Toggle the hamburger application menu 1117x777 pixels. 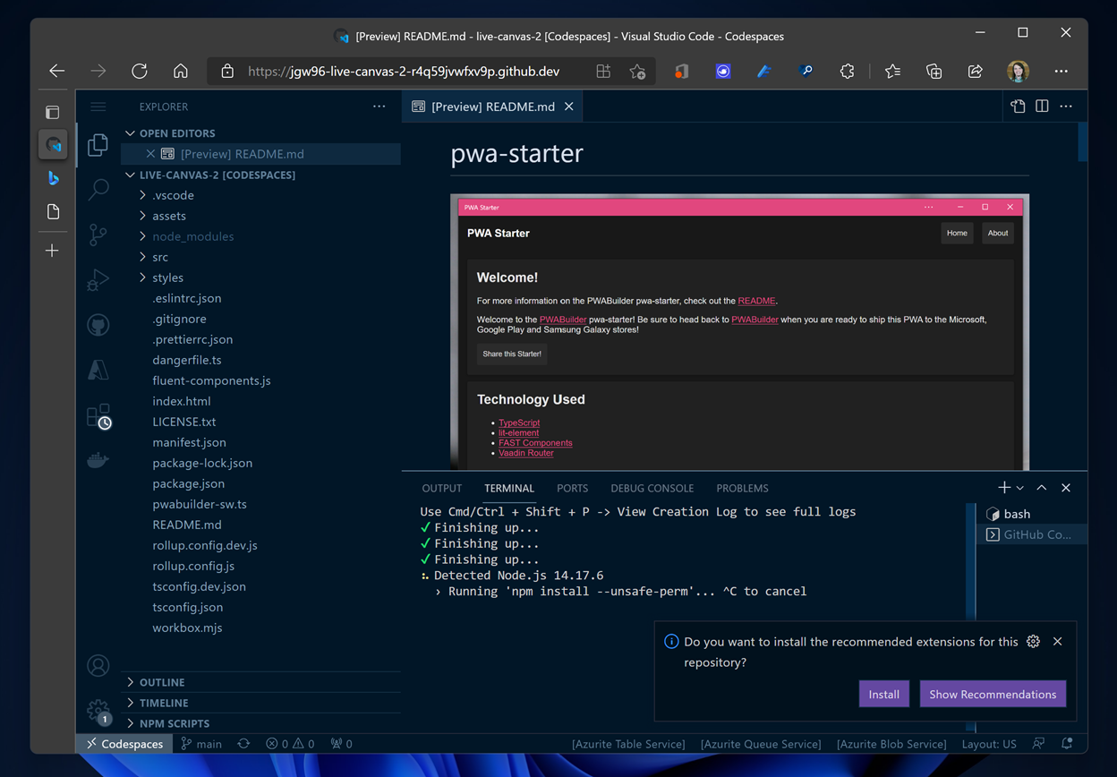coord(98,107)
